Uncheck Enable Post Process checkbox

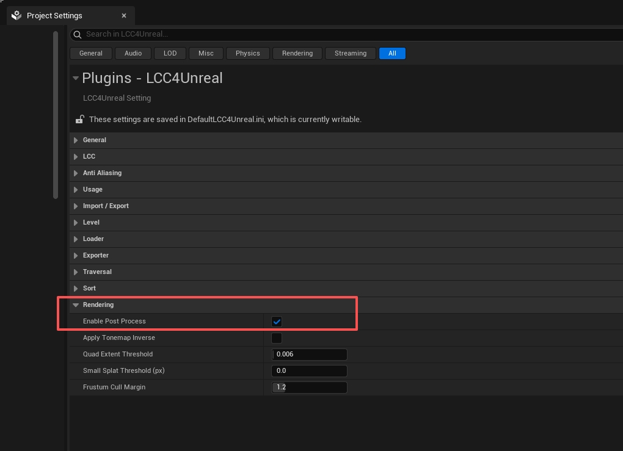tap(277, 322)
